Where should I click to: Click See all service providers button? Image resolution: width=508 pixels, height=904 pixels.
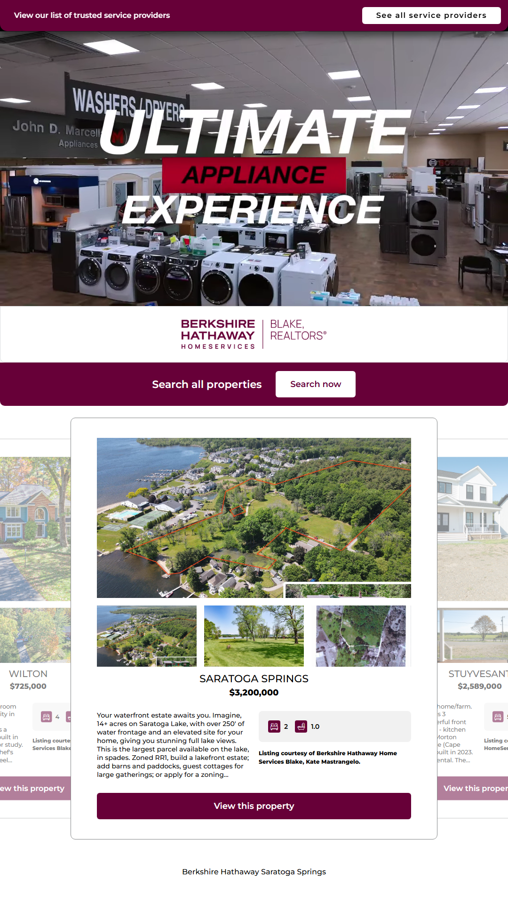(431, 15)
